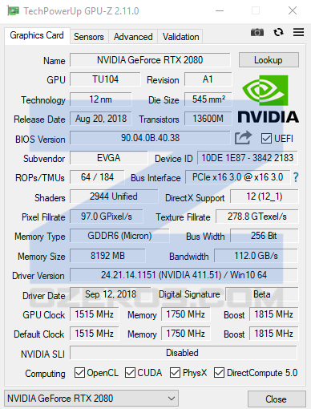Screen dimensions: 311x409
Task: Toggle the CUDA checkbox
Action: (130, 372)
